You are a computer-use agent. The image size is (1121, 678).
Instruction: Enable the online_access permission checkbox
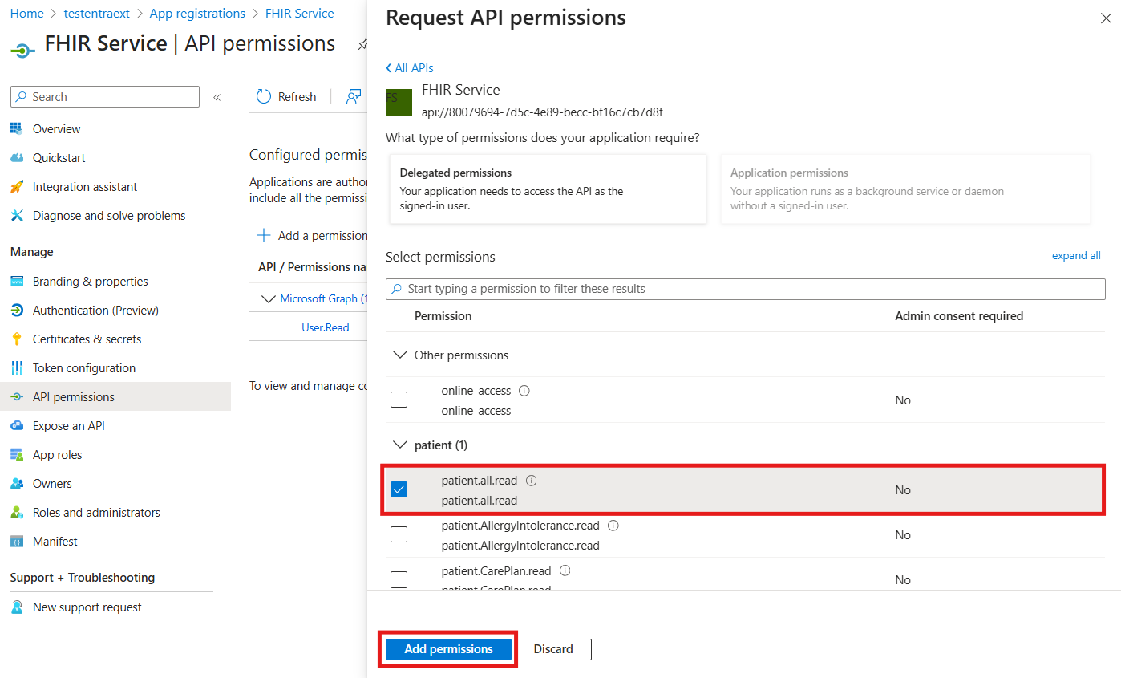click(x=399, y=399)
